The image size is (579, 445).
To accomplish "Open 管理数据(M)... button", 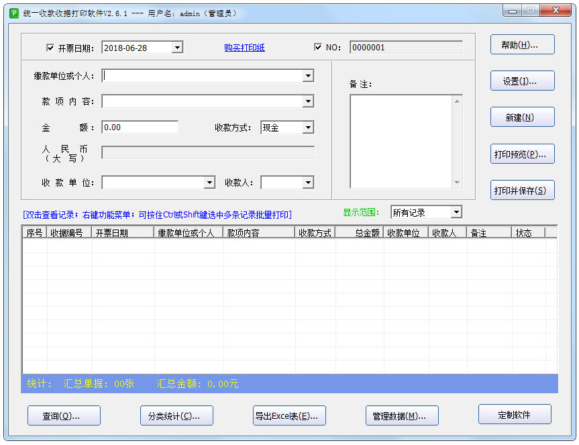I will click(x=402, y=416).
